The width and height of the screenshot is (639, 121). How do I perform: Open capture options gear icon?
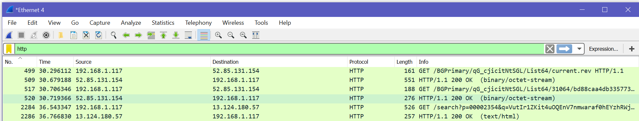[x=46, y=35]
